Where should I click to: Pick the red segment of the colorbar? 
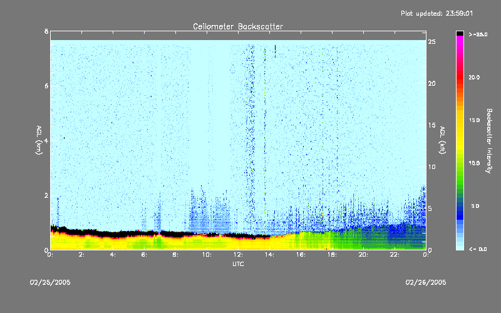point(460,76)
